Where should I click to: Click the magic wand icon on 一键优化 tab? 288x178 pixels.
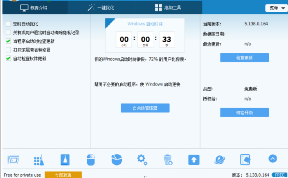[91, 7]
